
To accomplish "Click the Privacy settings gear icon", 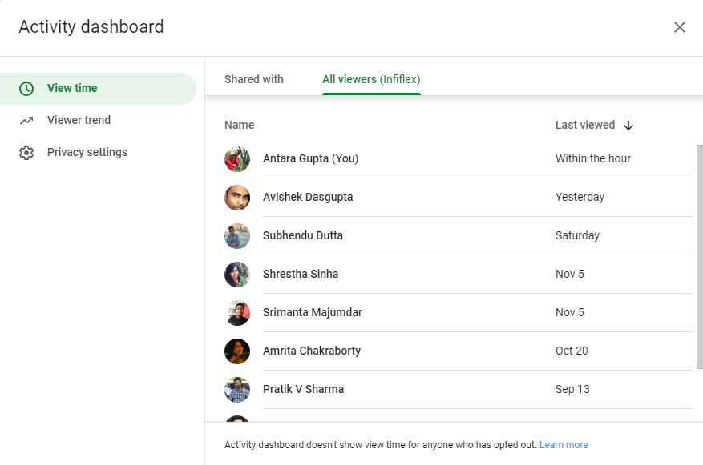I will [x=26, y=153].
